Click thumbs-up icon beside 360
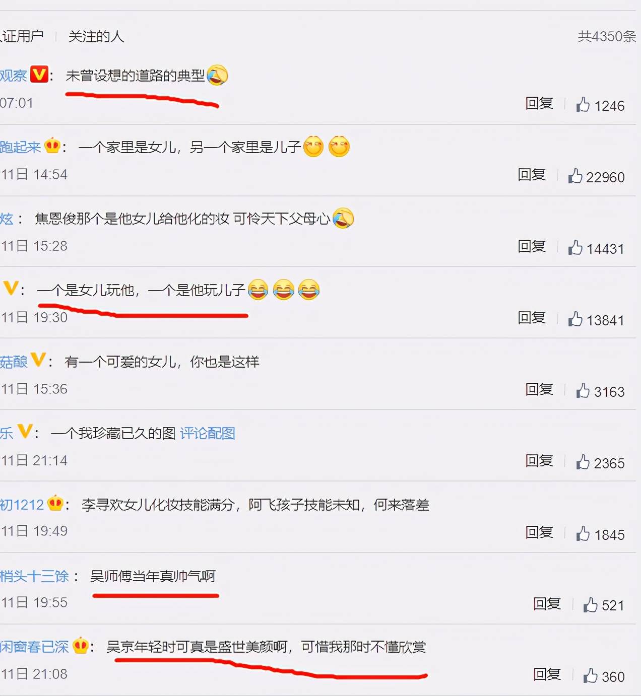Image resolution: width=641 pixels, height=696 pixels. click(x=590, y=675)
